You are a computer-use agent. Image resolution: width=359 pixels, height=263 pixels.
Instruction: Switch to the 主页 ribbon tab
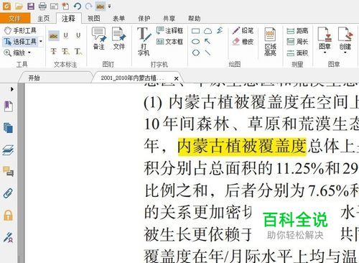click(44, 19)
